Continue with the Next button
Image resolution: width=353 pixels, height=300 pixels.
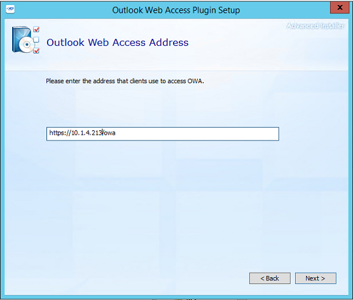pyautogui.click(x=315, y=278)
